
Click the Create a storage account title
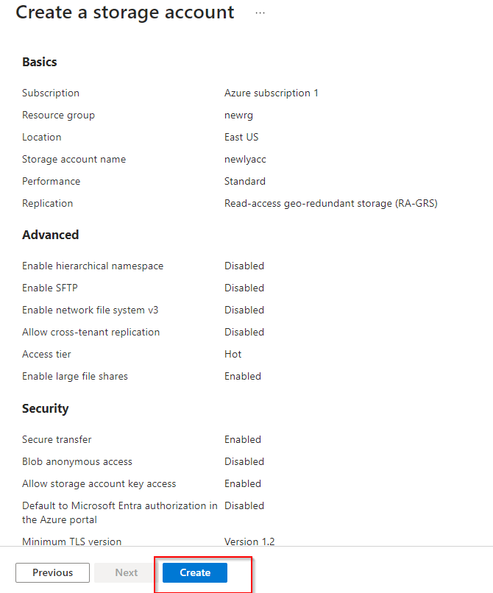pos(125,13)
